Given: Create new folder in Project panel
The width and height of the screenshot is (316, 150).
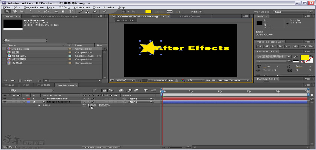Looking at the screenshot, I should 12,80.
